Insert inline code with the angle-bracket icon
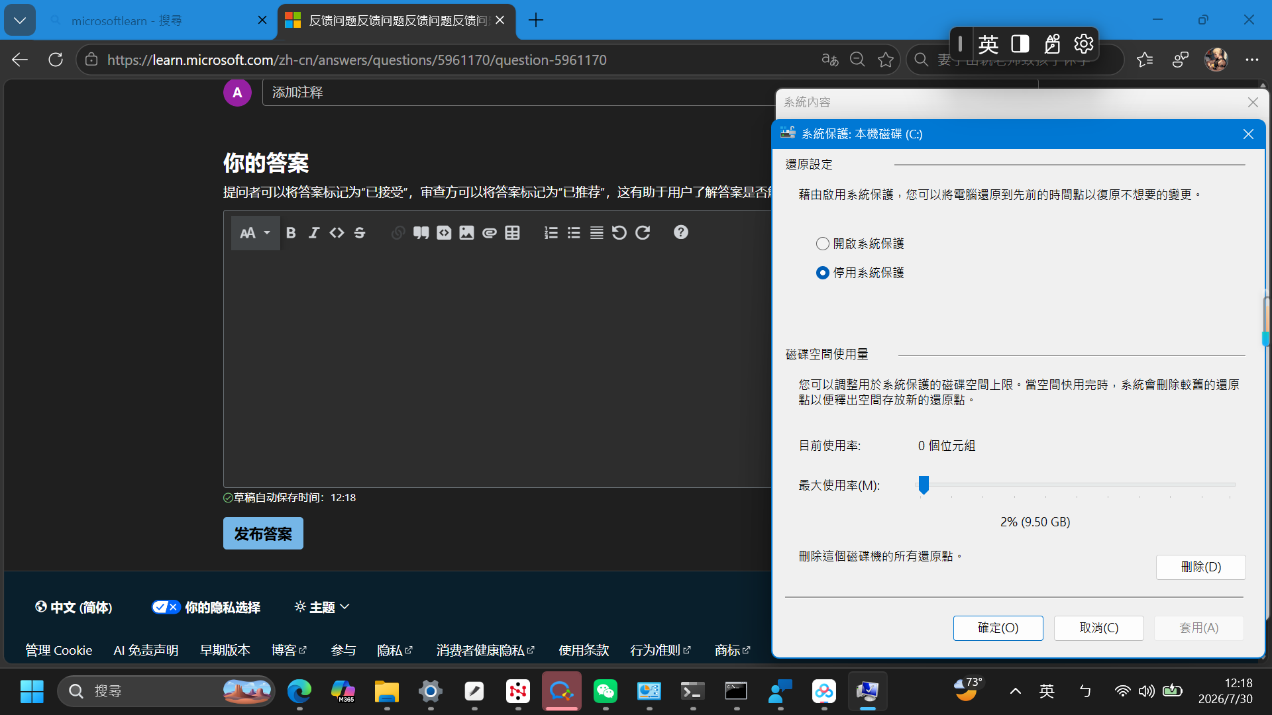Screen dimensions: 1272x715 click(337, 233)
